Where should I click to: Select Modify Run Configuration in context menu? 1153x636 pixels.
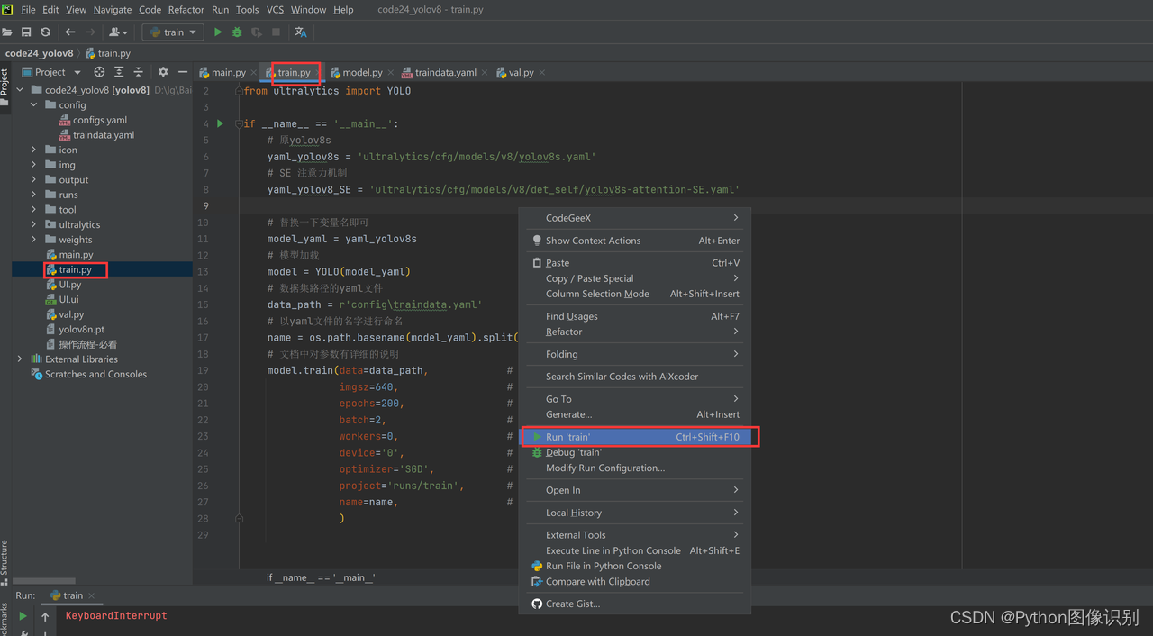click(635, 468)
